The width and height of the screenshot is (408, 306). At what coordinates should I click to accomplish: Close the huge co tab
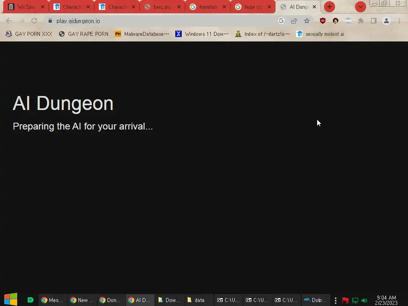pyautogui.click(x=270, y=7)
